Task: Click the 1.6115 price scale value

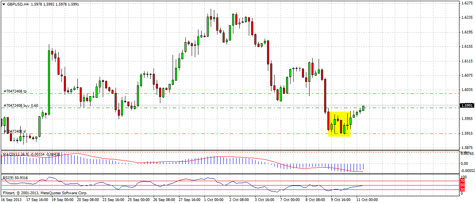Action: (467, 61)
